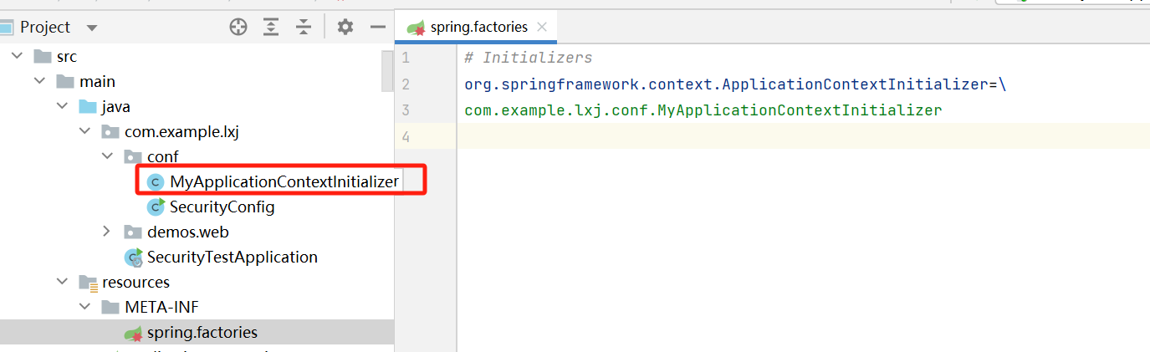Click the Select Opened File target icon
1150x352 pixels.
click(238, 28)
